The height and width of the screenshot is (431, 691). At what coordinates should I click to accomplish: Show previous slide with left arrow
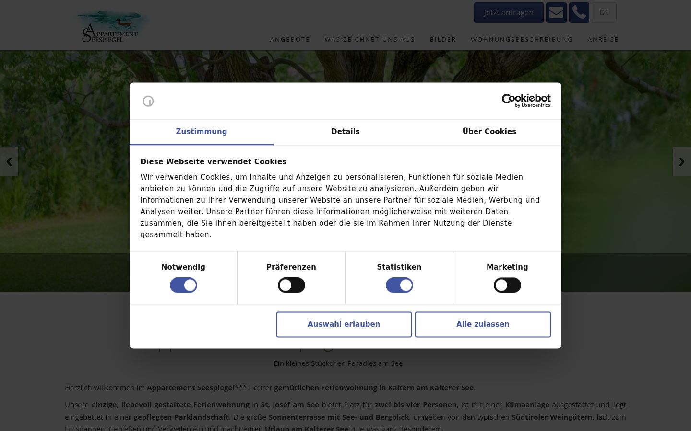(9, 162)
